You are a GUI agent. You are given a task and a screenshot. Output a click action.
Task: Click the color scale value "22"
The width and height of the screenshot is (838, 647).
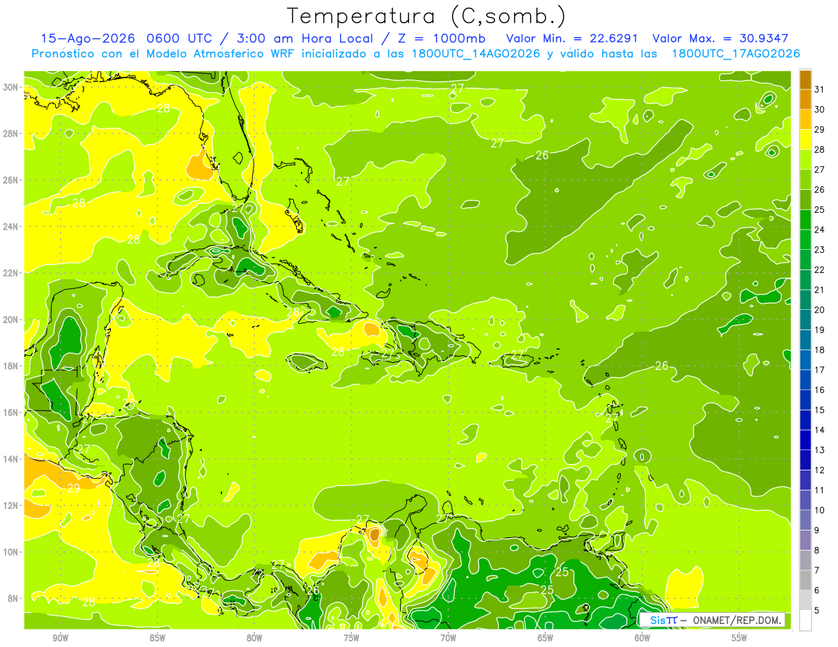(820, 270)
